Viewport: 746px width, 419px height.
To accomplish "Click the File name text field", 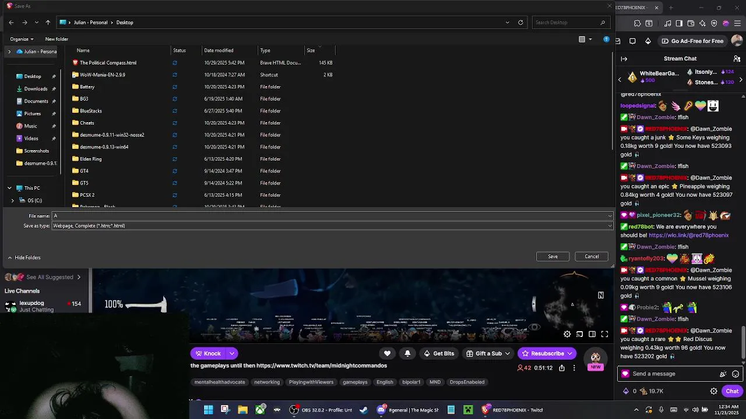I will click(x=329, y=216).
